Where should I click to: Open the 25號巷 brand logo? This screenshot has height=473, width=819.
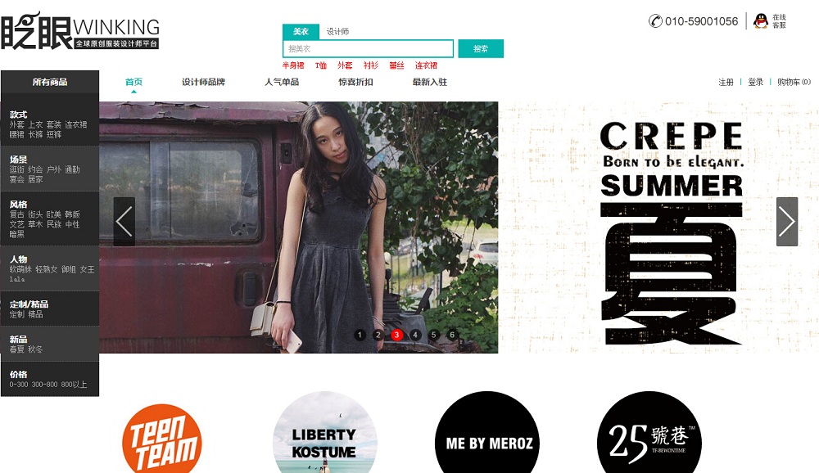pos(649,432)
